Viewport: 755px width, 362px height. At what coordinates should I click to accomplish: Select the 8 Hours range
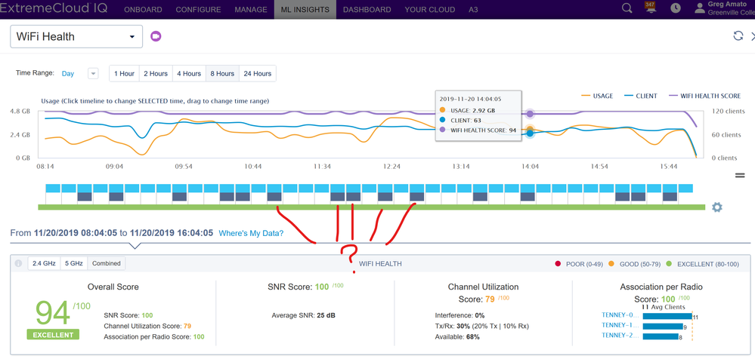(222, 74)
